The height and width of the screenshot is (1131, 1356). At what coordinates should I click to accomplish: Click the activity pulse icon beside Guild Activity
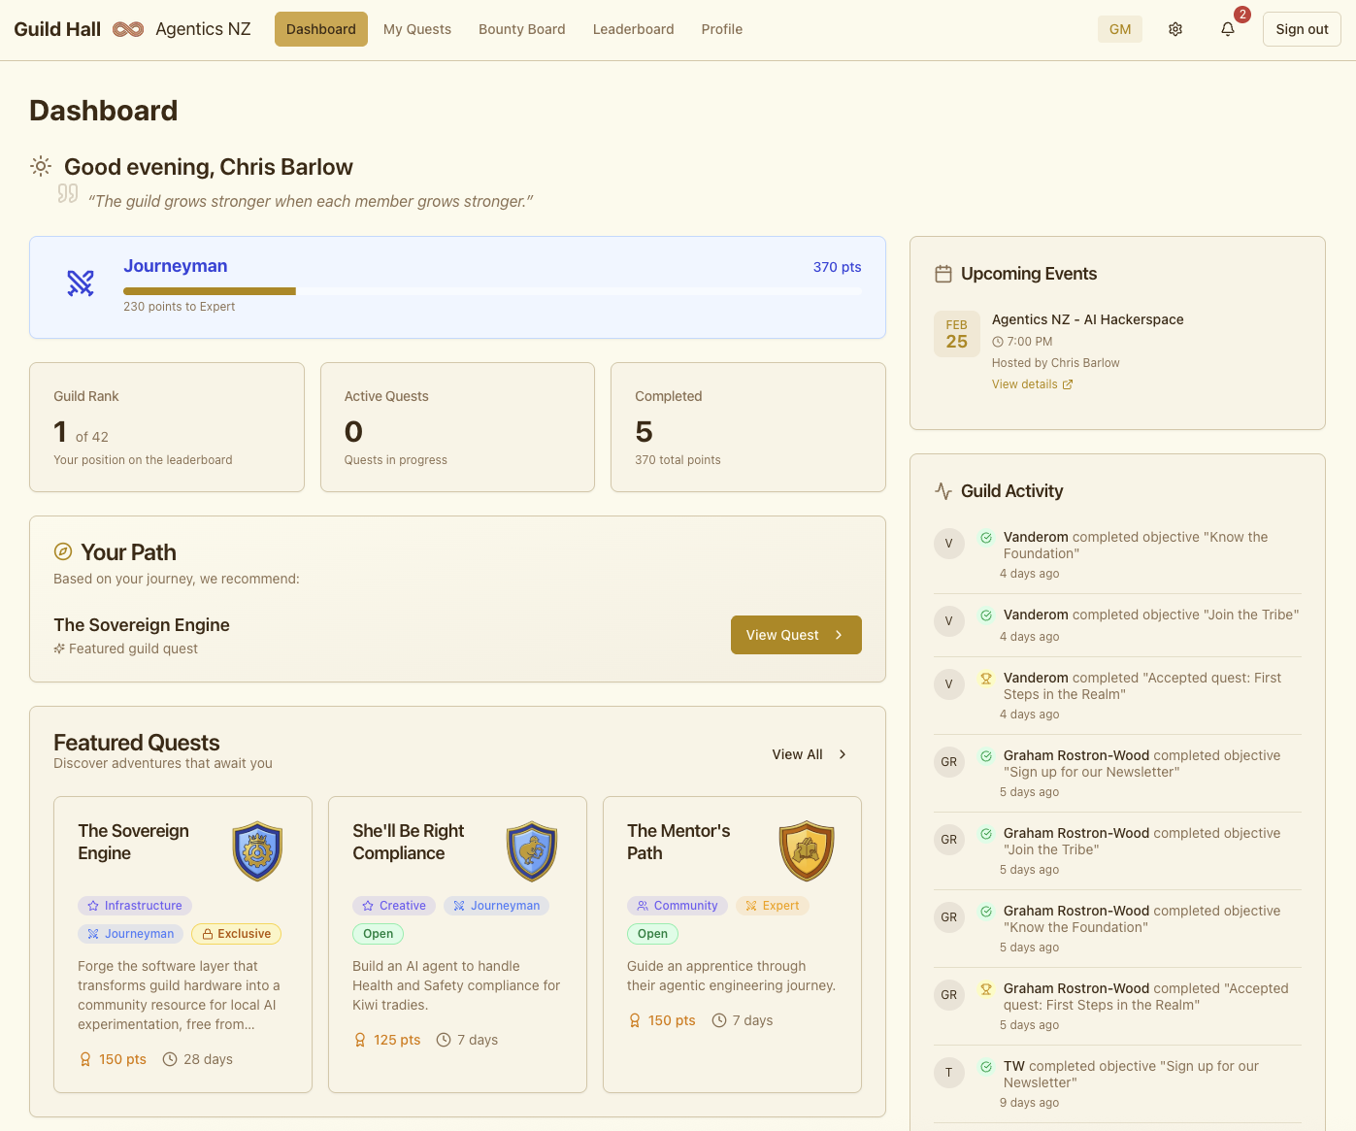[943, 491]
